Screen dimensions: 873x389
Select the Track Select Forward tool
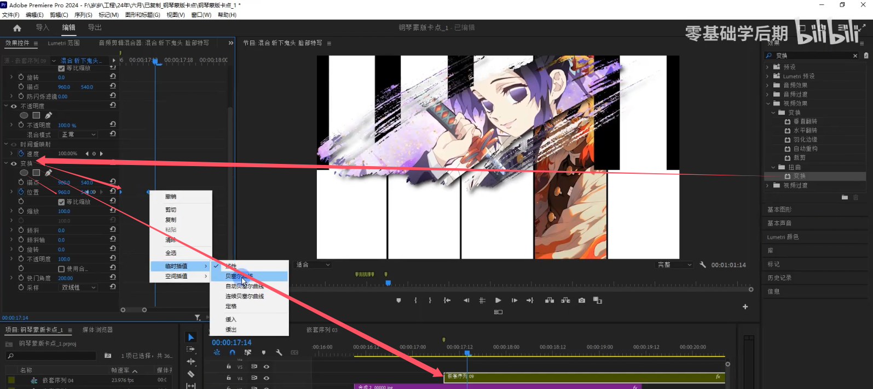click(190, 349)
